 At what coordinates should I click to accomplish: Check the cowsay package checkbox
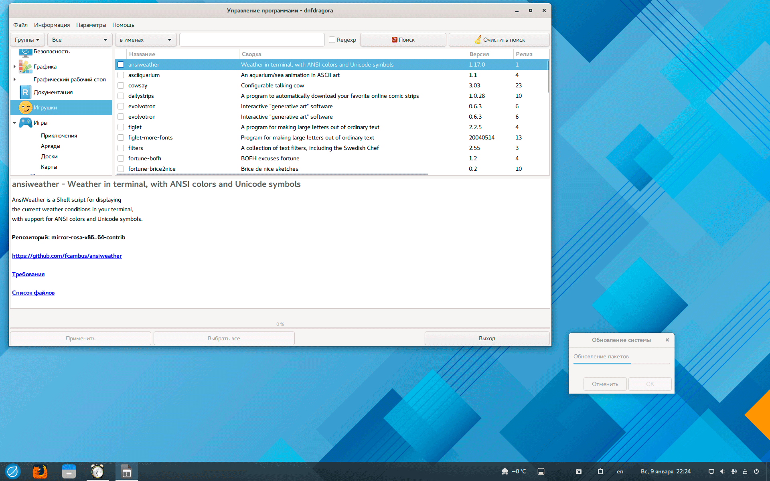coord(121,85)
